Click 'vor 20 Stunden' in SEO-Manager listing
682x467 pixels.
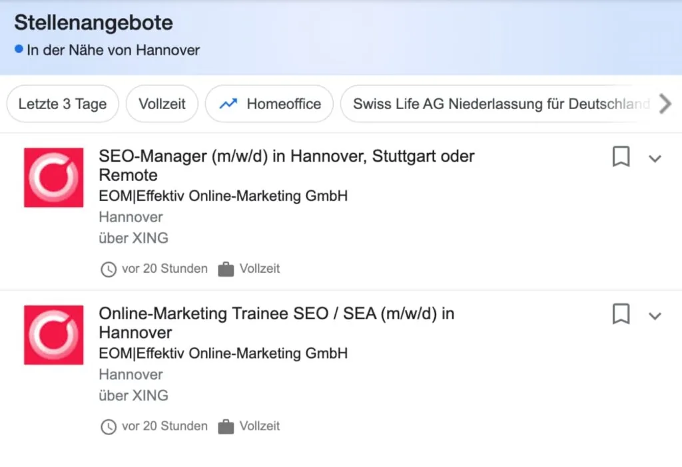tap(165, 269)
